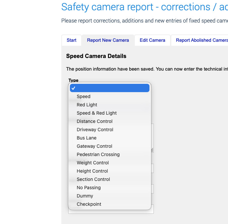228x224 pixels.
Task: Select Weight Control camera type
Action: [x=93, y=163]
